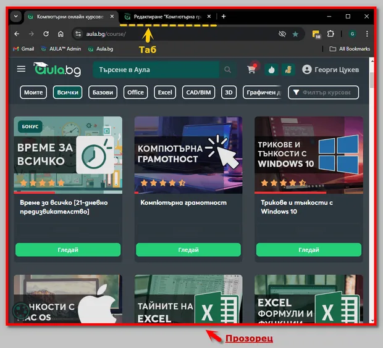Open the yellow extension with badge 10
383x348 pixels.
coord(316,34)
